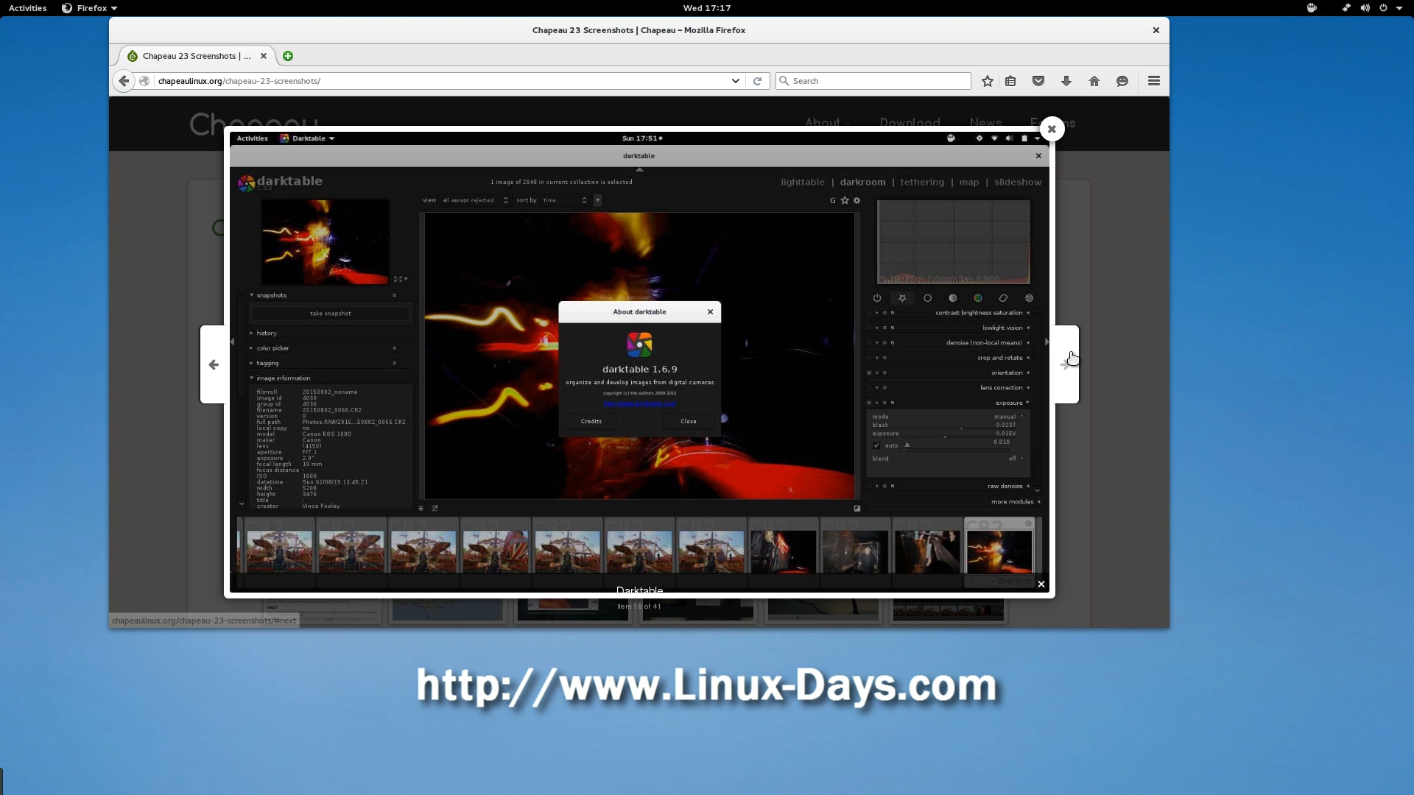Viewport: 1414px width, 795px height.
Task: Click the tethering tab in darktable screenshot
Action: pyautogui.click(x=922, y=183)
